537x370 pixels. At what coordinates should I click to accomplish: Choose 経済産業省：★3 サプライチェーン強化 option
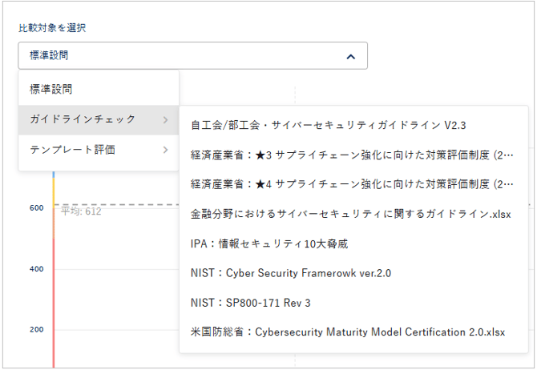(x=352, y=155)
